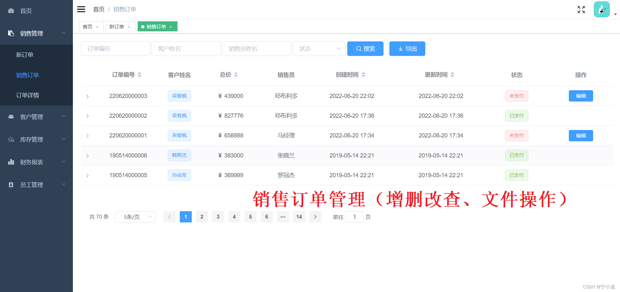
Task: Expand row of order 220620000002
Action: point(87,116)
